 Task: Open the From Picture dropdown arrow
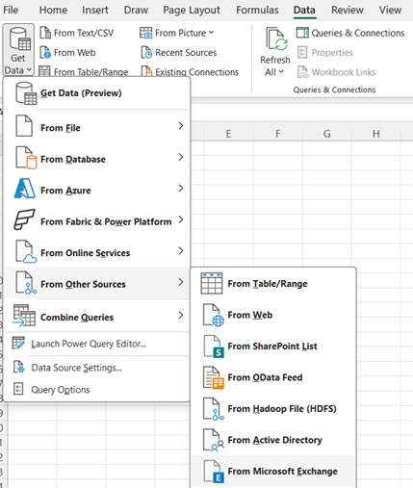211,33
